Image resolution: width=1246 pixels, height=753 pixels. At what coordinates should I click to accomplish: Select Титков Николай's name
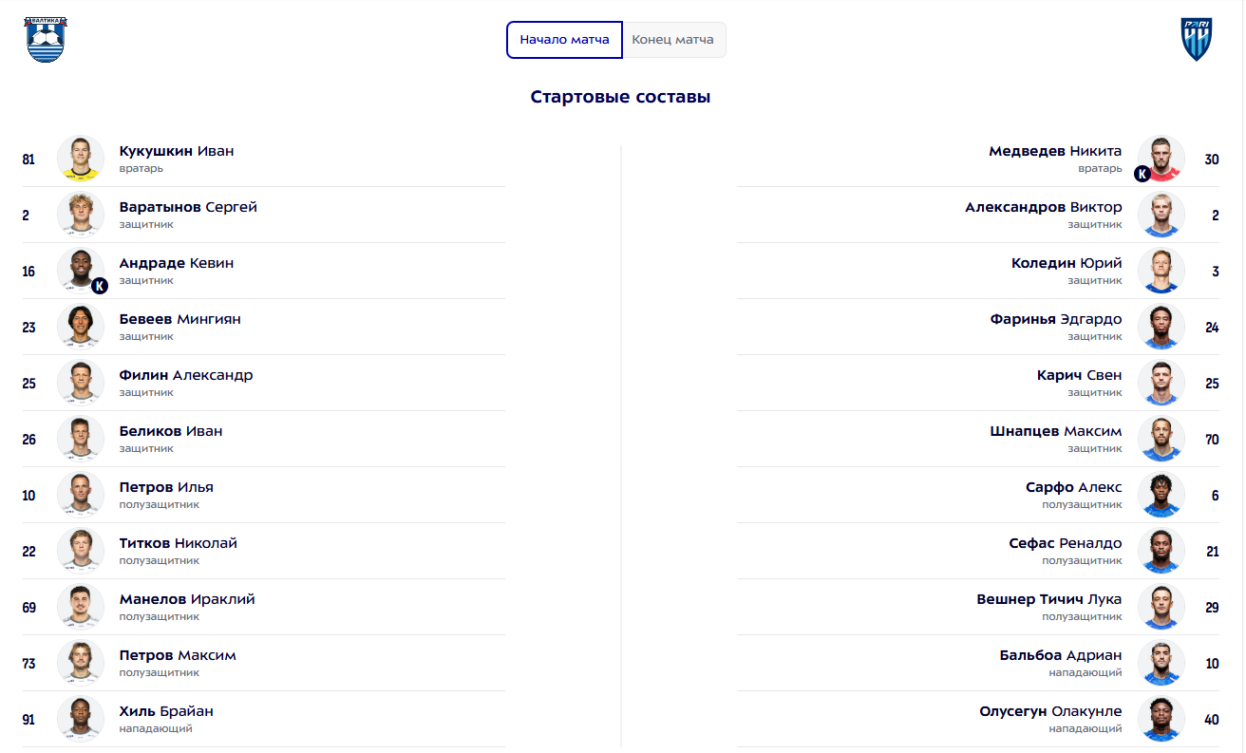click(179, 543)
